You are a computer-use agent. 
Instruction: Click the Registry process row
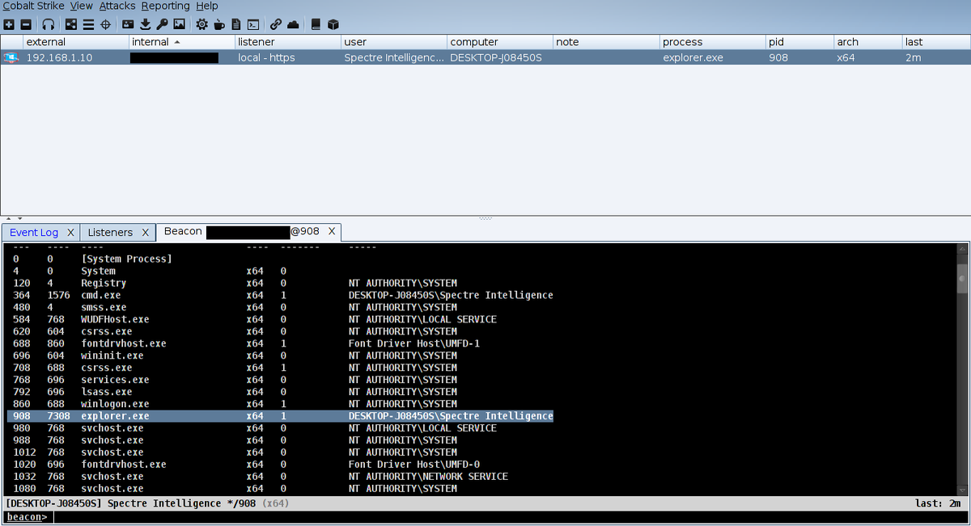(x=235, y=283)
